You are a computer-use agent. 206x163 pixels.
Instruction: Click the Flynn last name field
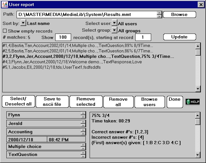[44, 115]
